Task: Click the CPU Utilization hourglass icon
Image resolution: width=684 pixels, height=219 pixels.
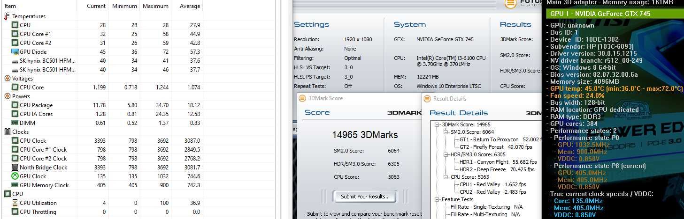Action: [x=15, y=203]
